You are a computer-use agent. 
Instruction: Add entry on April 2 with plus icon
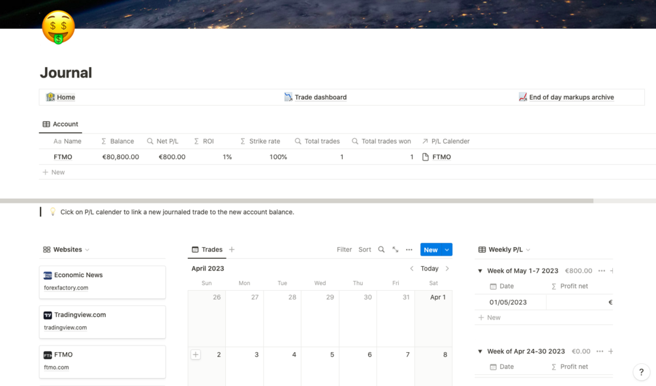196,355
